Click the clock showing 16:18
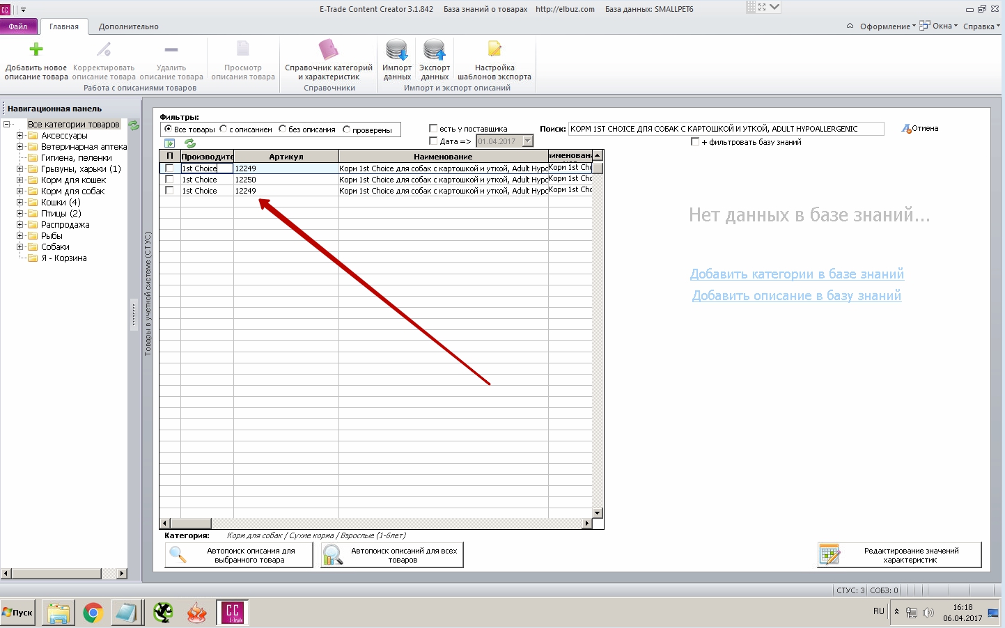Viewport: 1005px width, 628px height. [963, 607]
